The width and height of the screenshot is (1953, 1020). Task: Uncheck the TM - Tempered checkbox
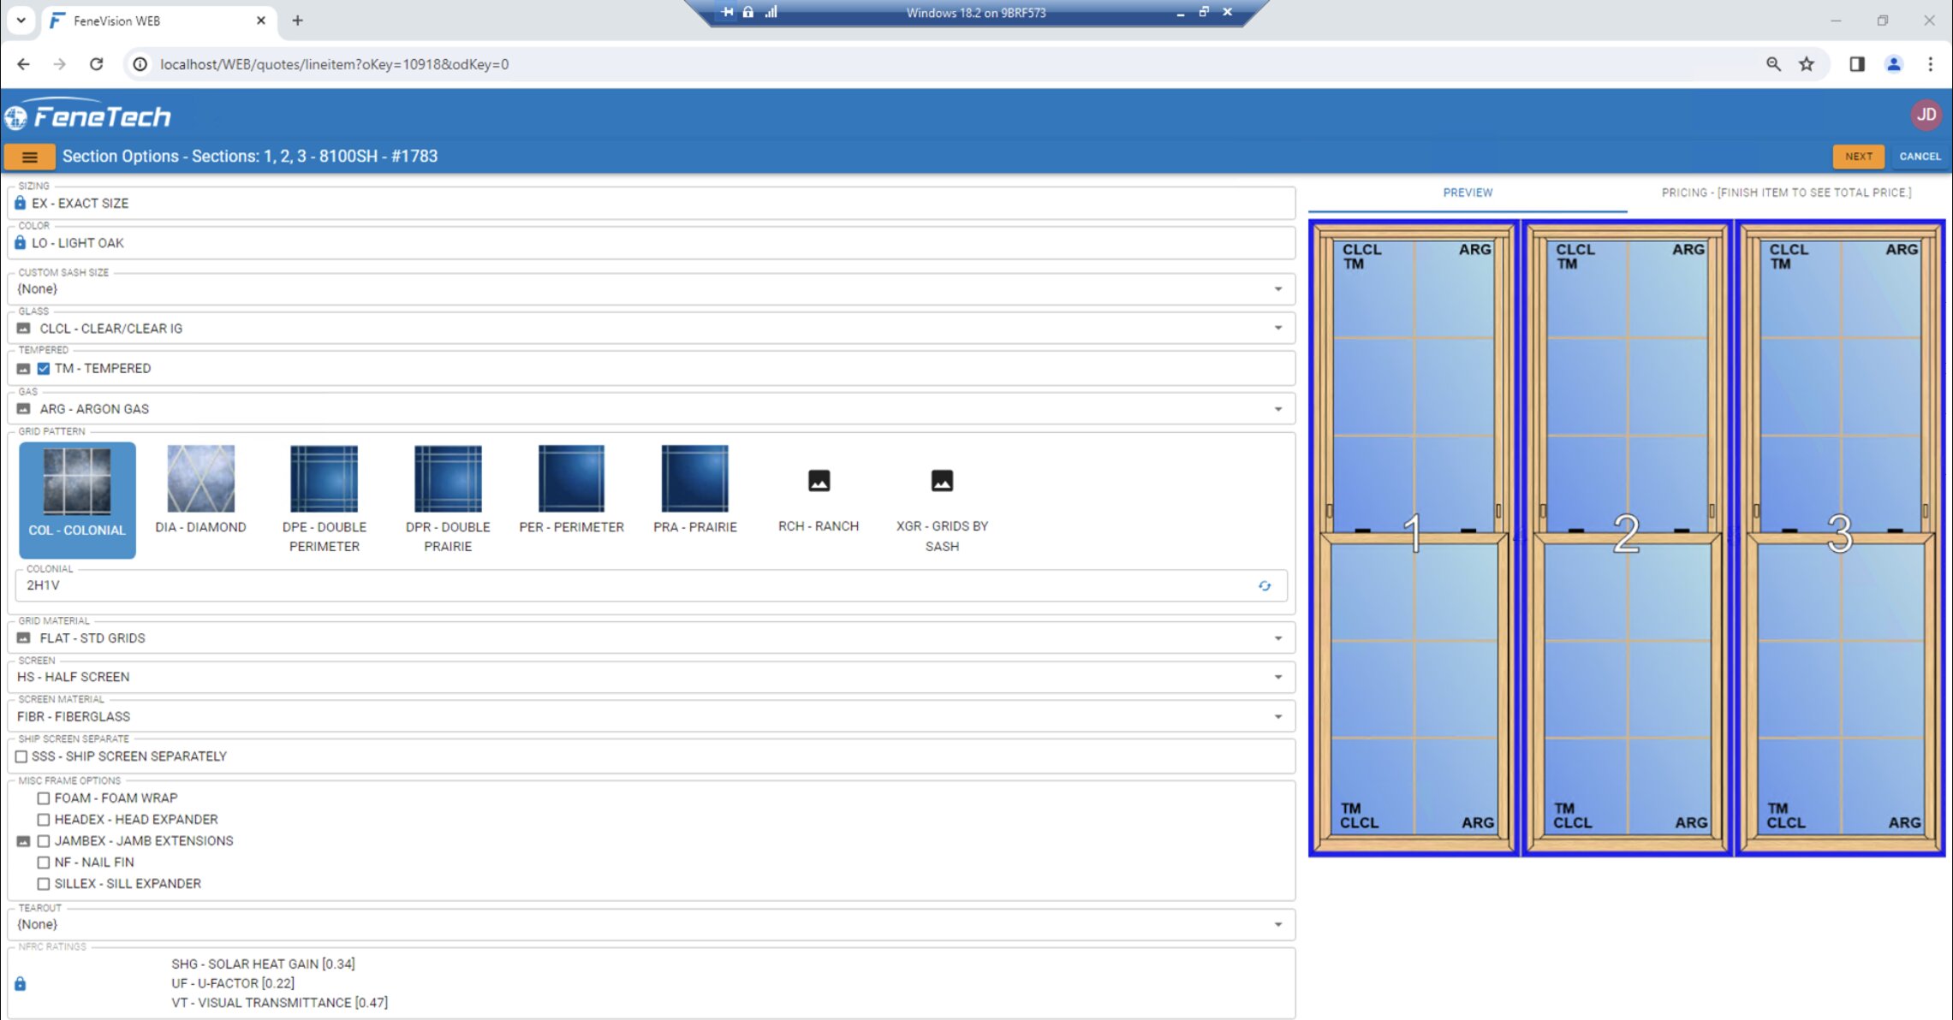pos(44,369)
